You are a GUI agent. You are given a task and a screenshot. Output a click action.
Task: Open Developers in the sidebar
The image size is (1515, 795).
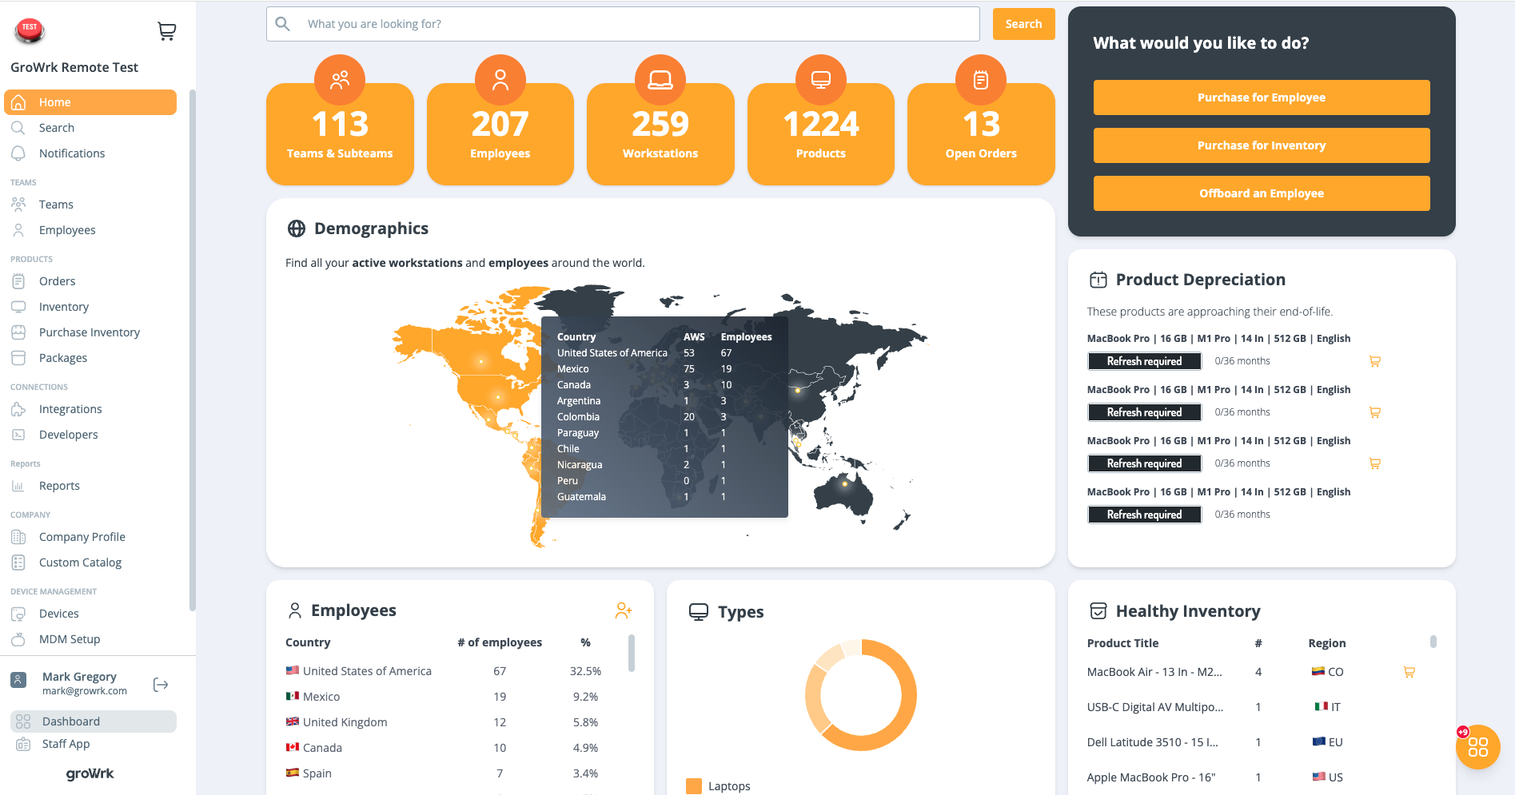coord(90,435)
